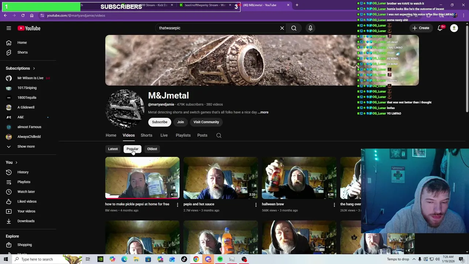Click the M&Jmetal channel avatar
469x264 pixels.
pos(125,109)
